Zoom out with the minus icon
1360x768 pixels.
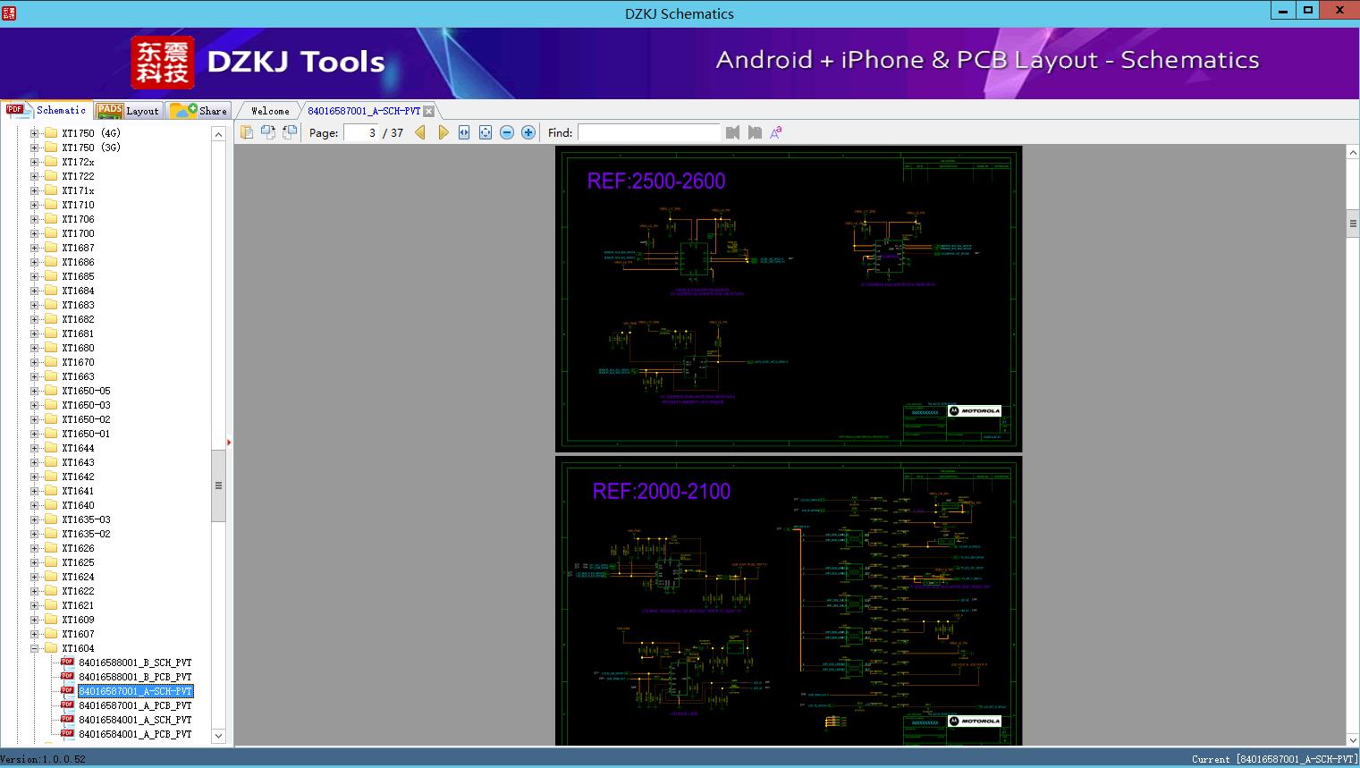tap(507, 132)
